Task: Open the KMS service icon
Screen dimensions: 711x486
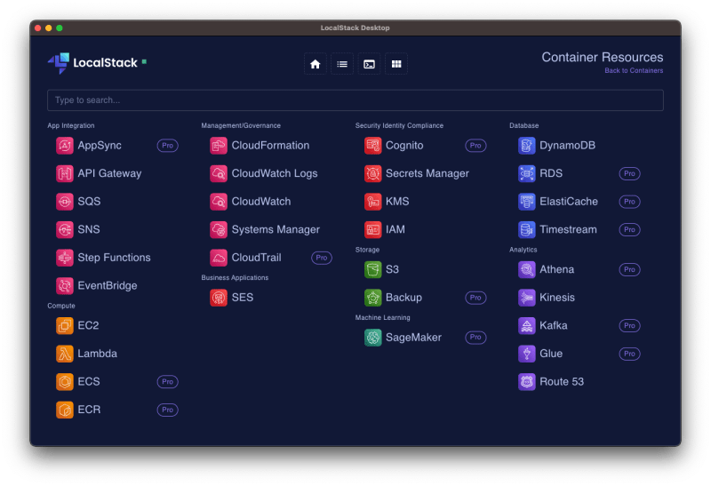Action: click(x=372, y=202)
